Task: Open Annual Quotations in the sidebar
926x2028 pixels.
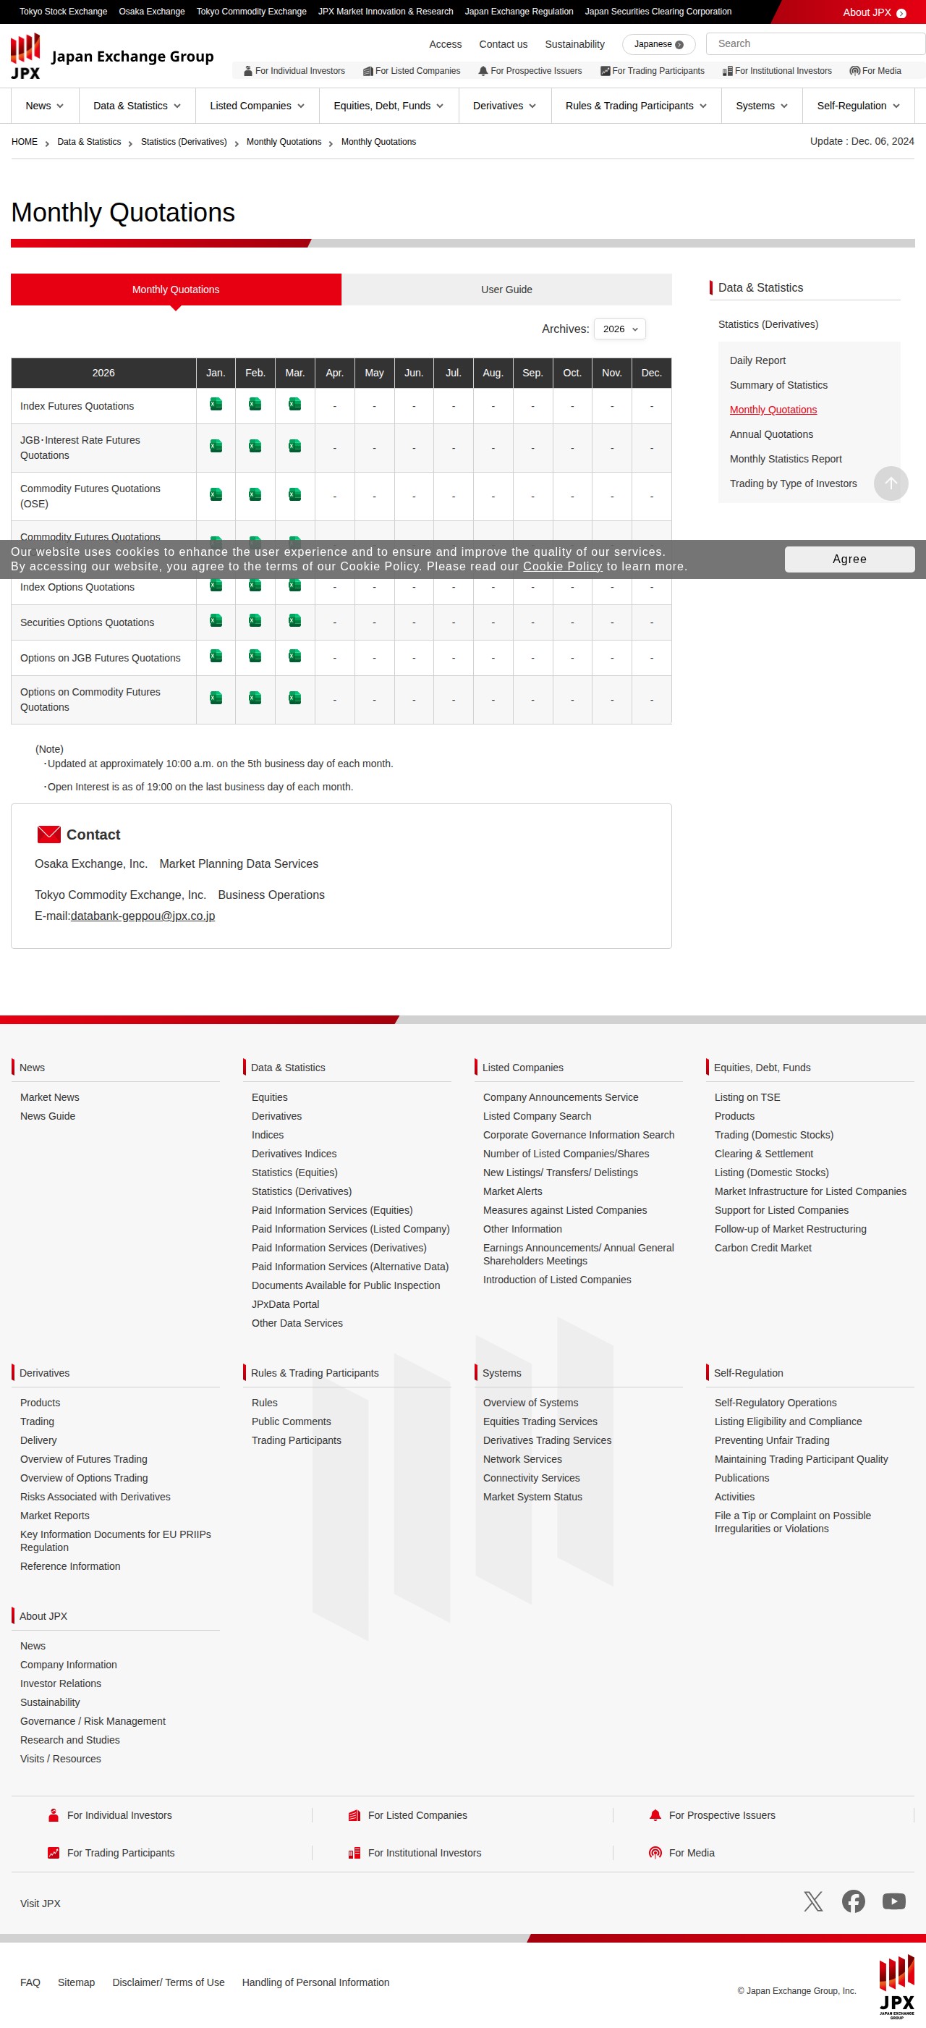Action: 772,434
